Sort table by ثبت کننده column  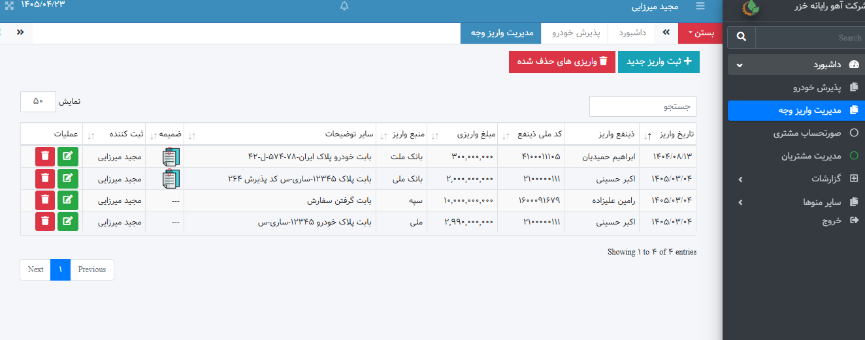click(114, 134)
